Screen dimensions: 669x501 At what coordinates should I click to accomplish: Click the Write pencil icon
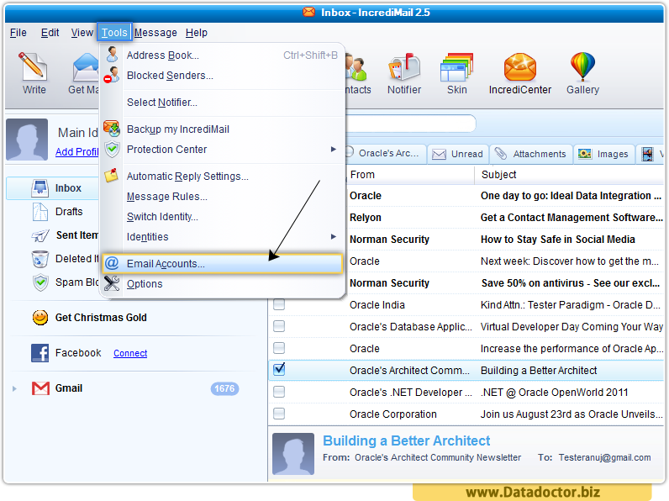pos(34,66)
